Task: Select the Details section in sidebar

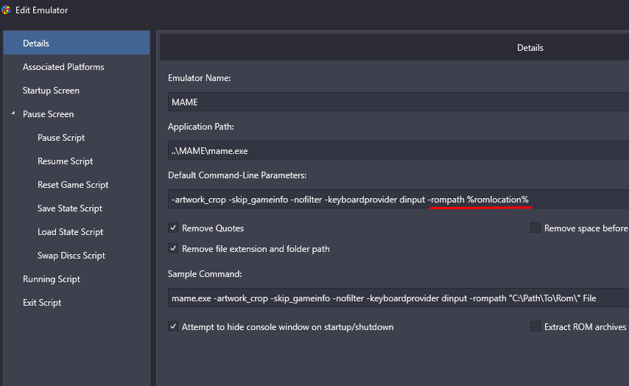Action: [x=77, y=43]
